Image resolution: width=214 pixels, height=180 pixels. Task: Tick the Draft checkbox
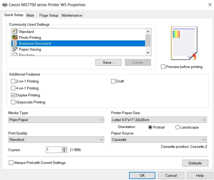click(113, 81)
